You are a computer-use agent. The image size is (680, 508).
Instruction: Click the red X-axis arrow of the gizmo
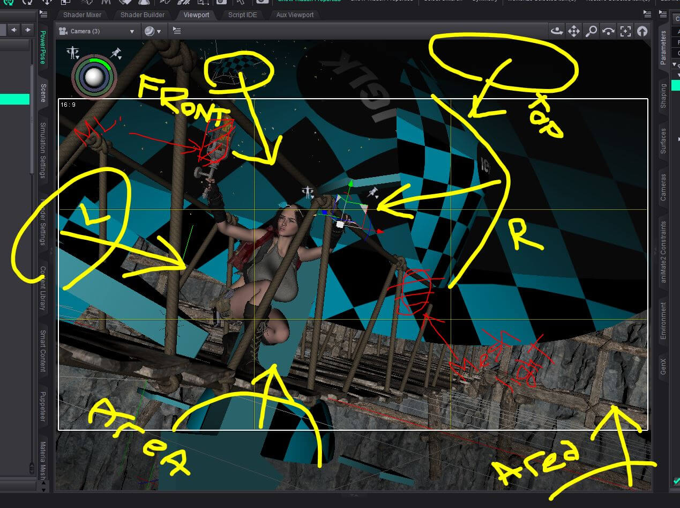[380, 231]
